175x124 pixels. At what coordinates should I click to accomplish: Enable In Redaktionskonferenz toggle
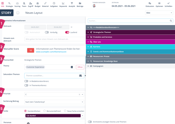click(26, 81)
